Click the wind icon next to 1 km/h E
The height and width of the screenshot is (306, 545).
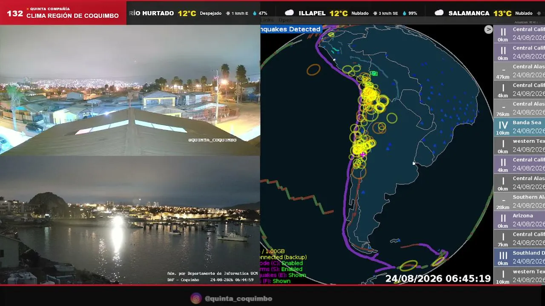point(228,13)
